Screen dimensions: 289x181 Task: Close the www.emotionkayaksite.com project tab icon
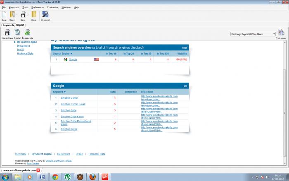tap(38, 170)
